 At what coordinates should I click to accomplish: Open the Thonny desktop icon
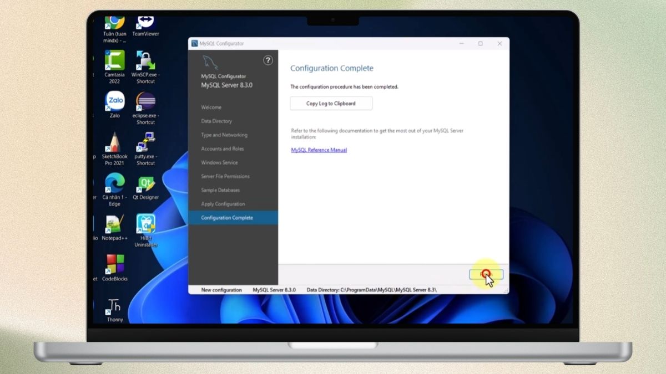114,306
